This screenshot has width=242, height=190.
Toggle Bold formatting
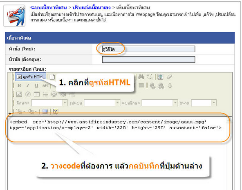19,85
